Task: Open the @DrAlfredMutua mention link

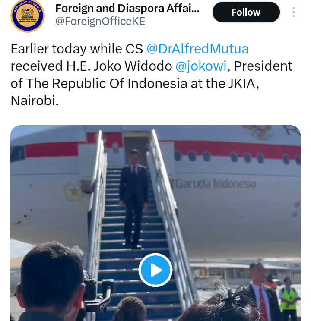Action: tap(197, 49)
